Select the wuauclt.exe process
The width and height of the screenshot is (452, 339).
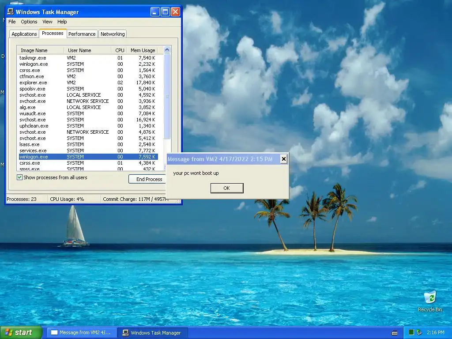click(x=88, y=113)
